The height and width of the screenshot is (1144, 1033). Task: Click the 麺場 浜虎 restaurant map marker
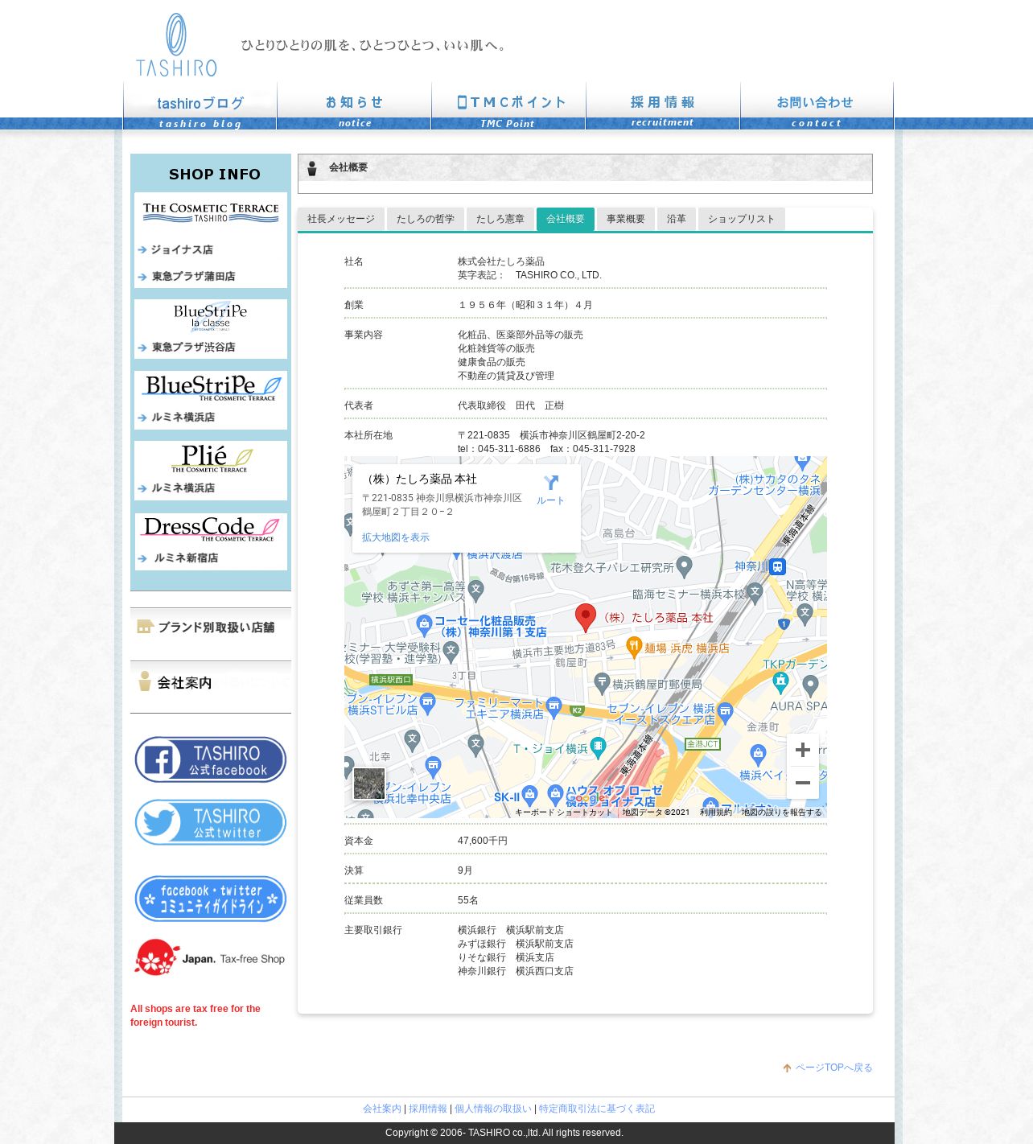(634, 646)
